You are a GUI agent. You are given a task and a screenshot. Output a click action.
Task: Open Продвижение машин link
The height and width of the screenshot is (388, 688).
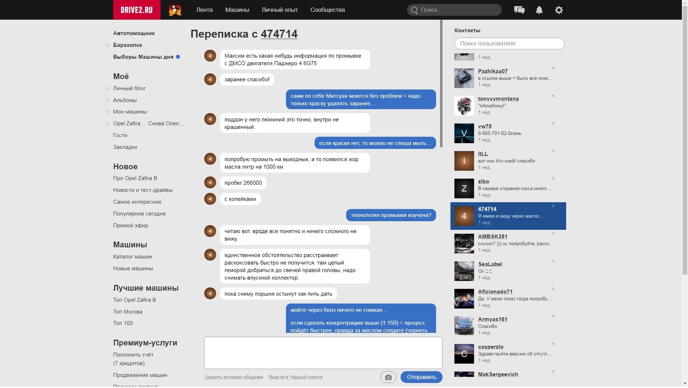(x=140, y=376)
